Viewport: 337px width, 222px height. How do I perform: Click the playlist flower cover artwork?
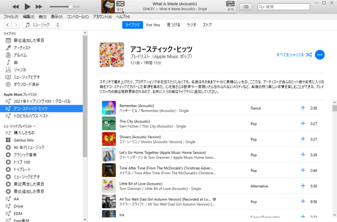[x=112, y=55]
